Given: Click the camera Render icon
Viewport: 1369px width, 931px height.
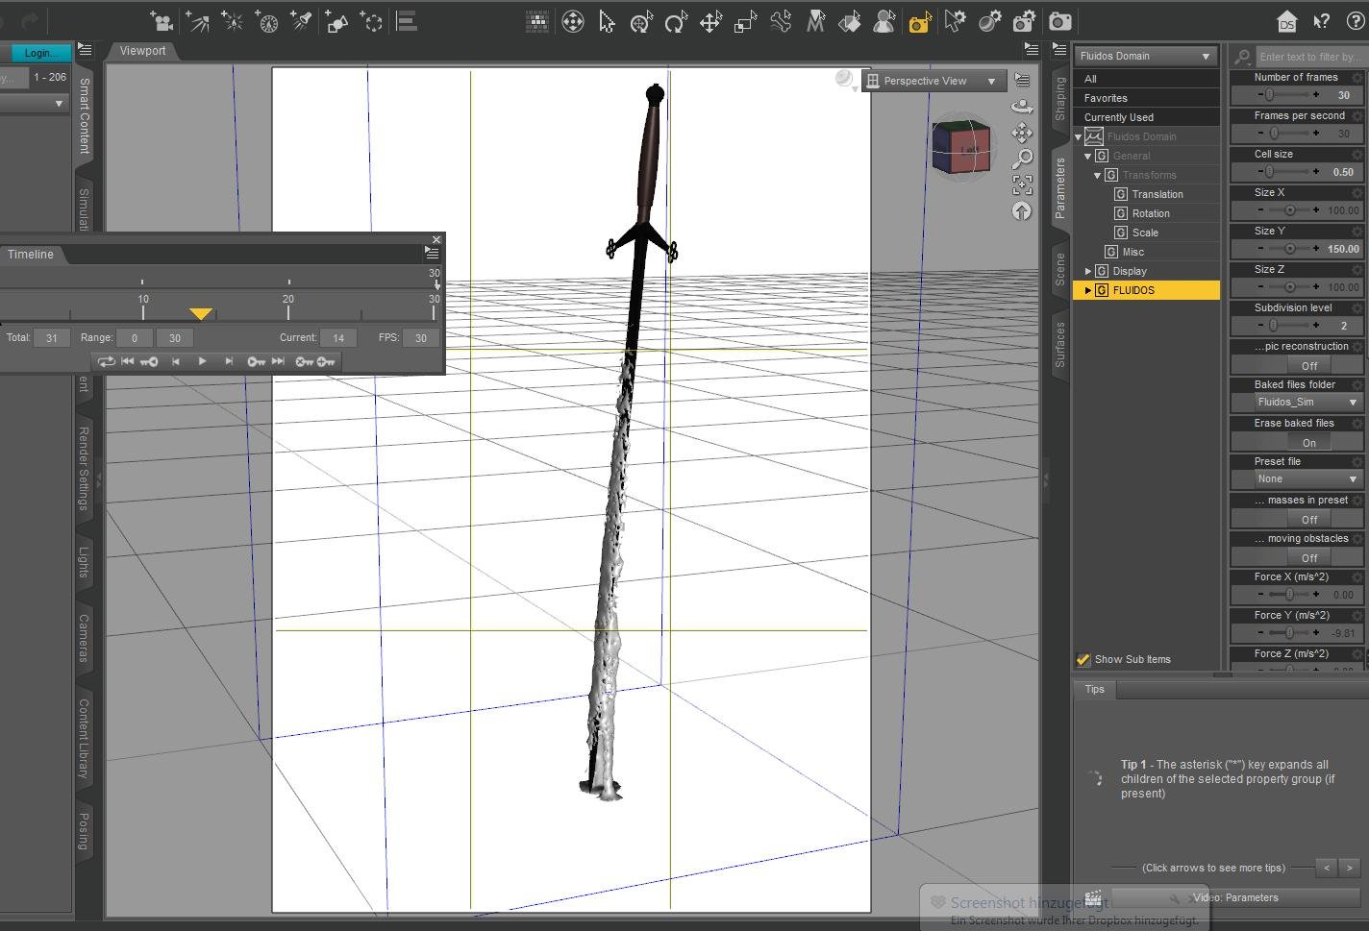Looking at the screenshot, I should (x=1059, y=22).
